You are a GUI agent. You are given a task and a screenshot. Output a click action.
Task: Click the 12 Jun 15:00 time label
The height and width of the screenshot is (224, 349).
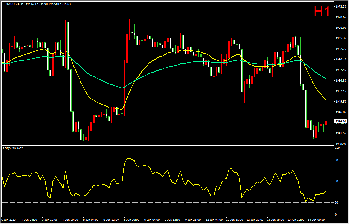(x=235, y=220)
